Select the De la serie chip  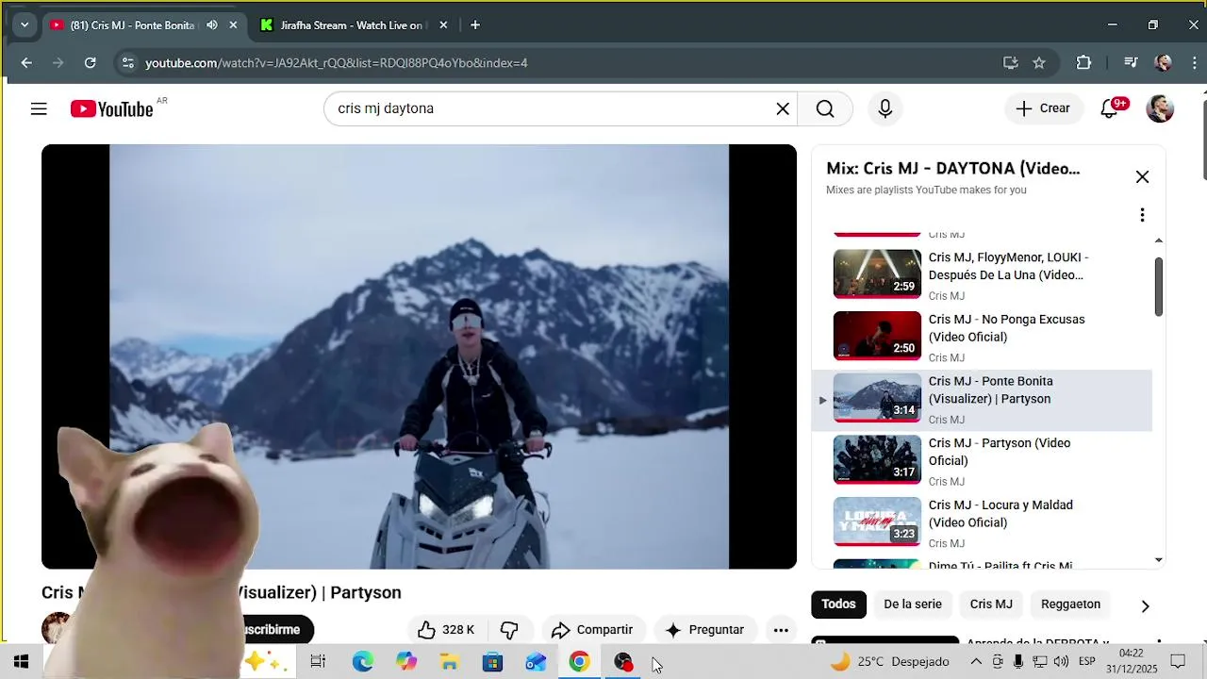coord(913,604)
